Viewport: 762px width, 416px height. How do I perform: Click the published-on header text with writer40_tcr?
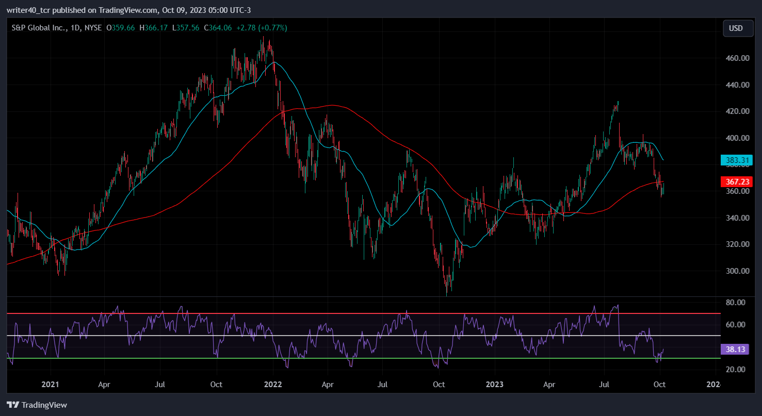(x=128, y=10)
